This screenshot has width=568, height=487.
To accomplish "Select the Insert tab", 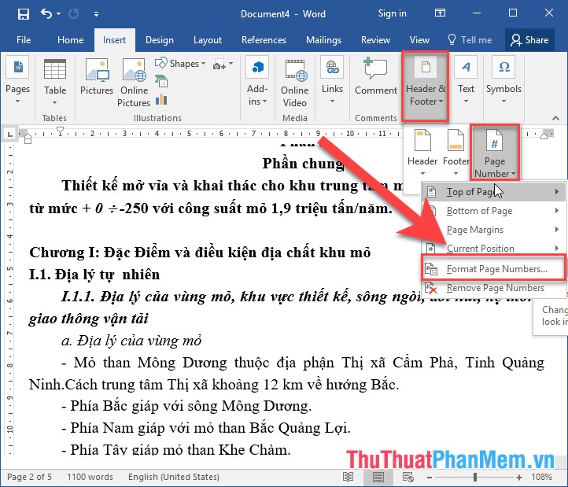I will coord(114,40).
